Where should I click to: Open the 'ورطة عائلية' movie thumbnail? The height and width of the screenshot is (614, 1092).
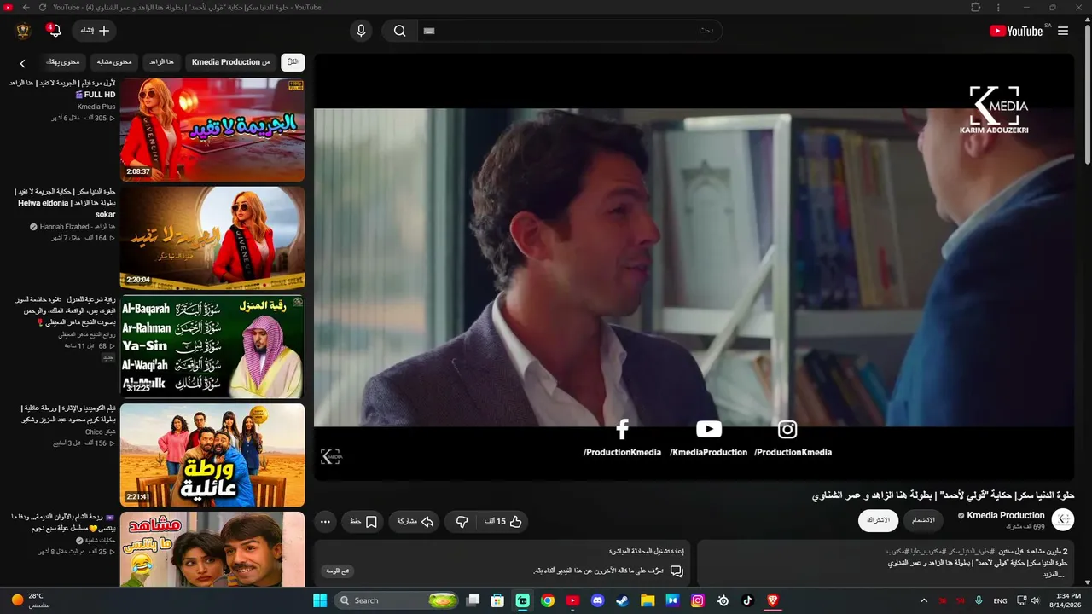pyautogui.click(x=212, y=455)
